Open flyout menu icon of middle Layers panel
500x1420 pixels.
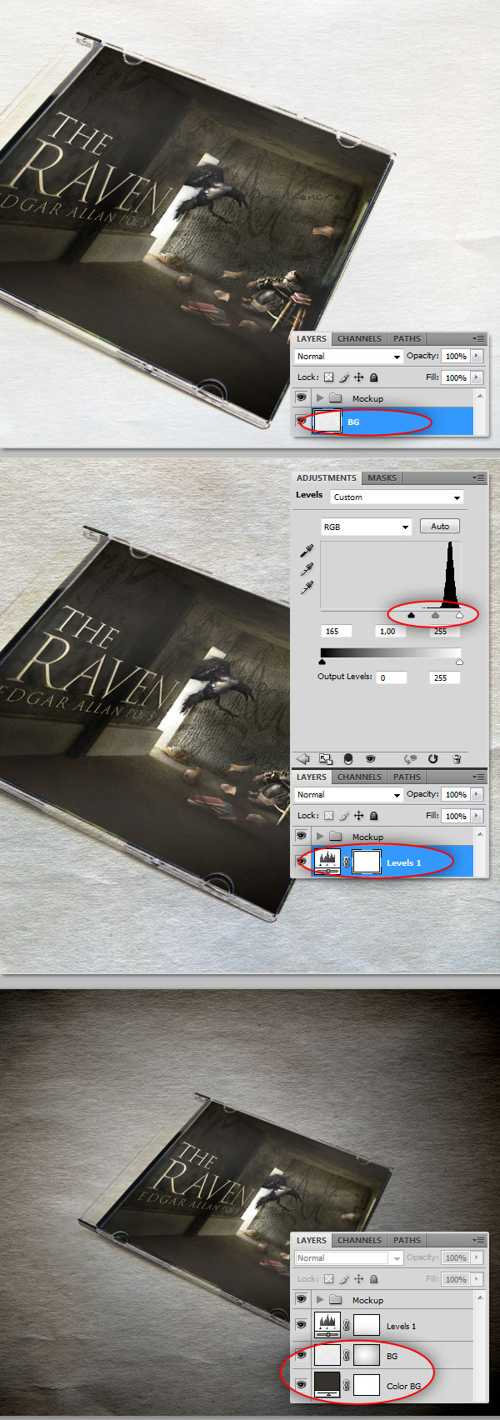coord(478,777)
